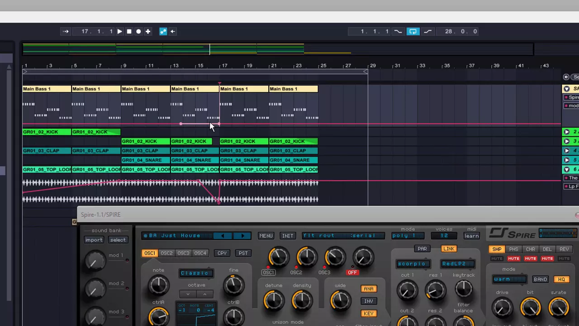Image resolution: width=579 pixels, height=326 pixels.
Task: Click the select sound bank button
Action: (118, 240)
